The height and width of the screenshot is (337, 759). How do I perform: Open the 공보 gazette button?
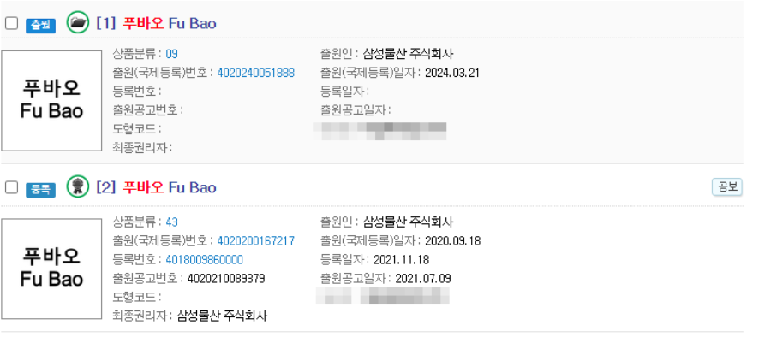pos(727,187)
